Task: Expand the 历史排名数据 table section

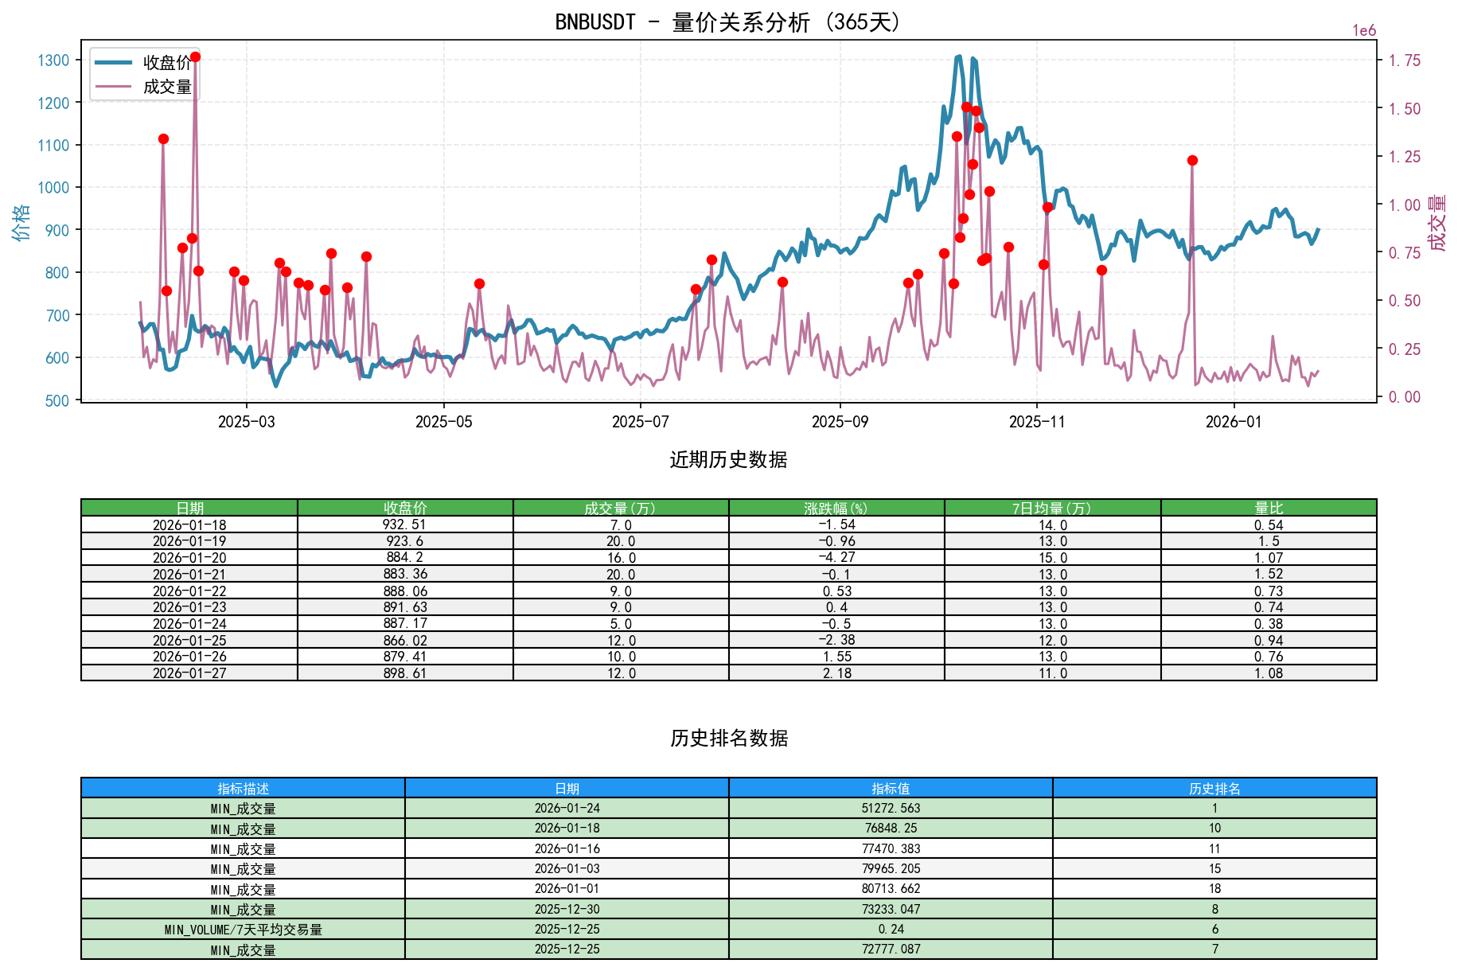Action: [728, 739]
